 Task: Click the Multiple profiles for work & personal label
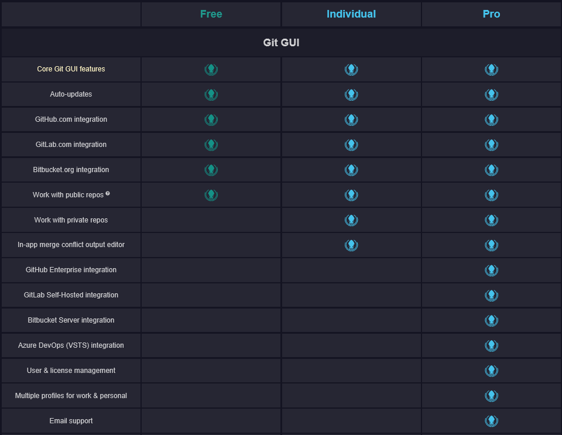[71, 396]
